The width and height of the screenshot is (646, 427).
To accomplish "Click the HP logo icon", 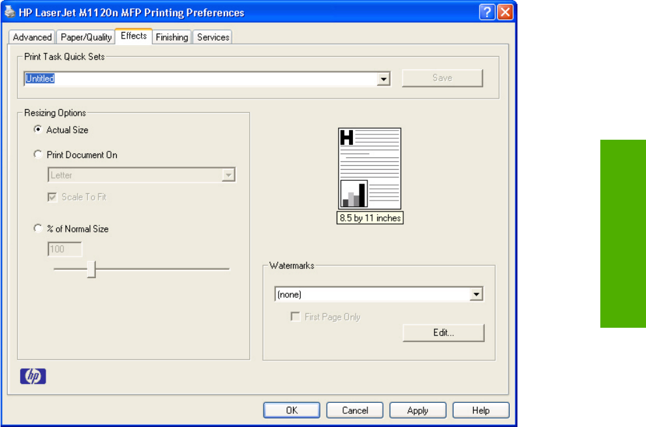I will (x=33, y=376).
